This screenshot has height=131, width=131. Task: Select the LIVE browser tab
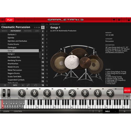pyautogui.click(x=37, y=31)
